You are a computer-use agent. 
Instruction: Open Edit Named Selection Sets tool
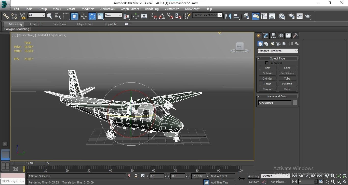[188, 16]
